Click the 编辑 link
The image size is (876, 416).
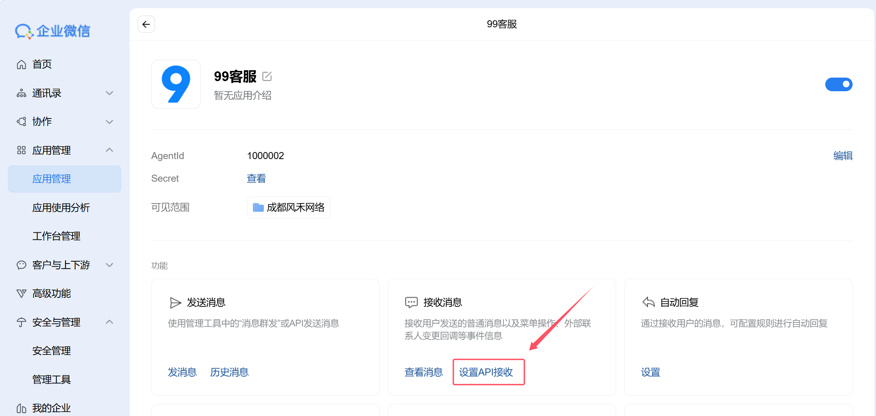click(x=843, y=156)
